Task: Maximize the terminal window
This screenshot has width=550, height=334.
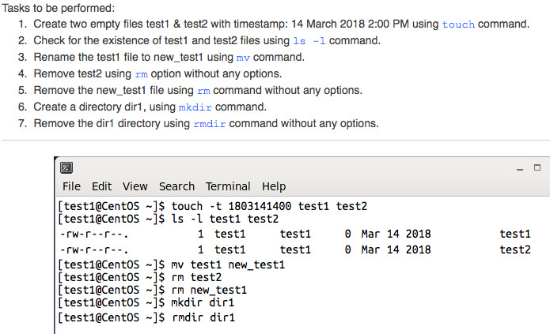Action: tap(537, 167)
